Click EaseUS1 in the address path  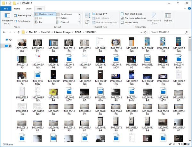click(x=45, y=32)
